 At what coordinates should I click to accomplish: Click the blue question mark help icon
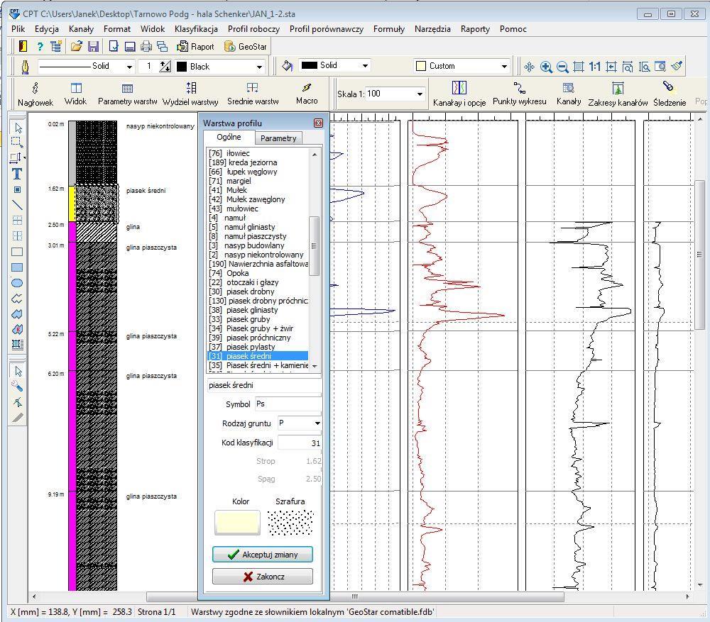pos(40,46)
